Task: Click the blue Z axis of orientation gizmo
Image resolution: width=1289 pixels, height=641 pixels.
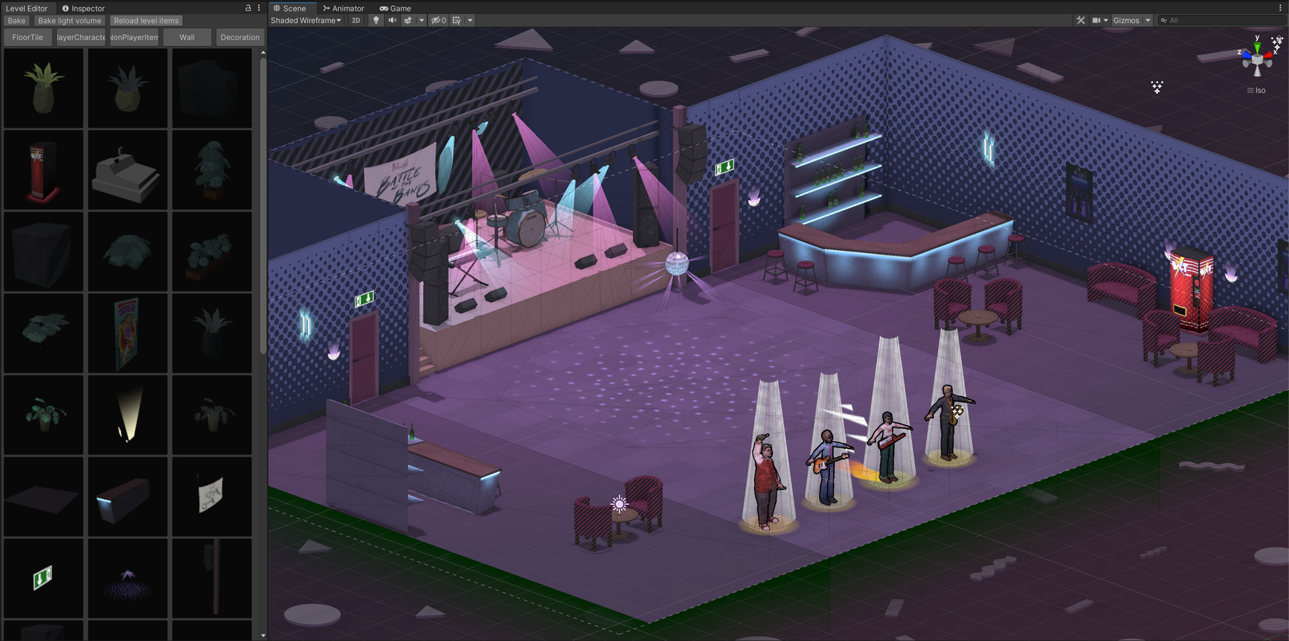Action: click(x=1246, y=54)
